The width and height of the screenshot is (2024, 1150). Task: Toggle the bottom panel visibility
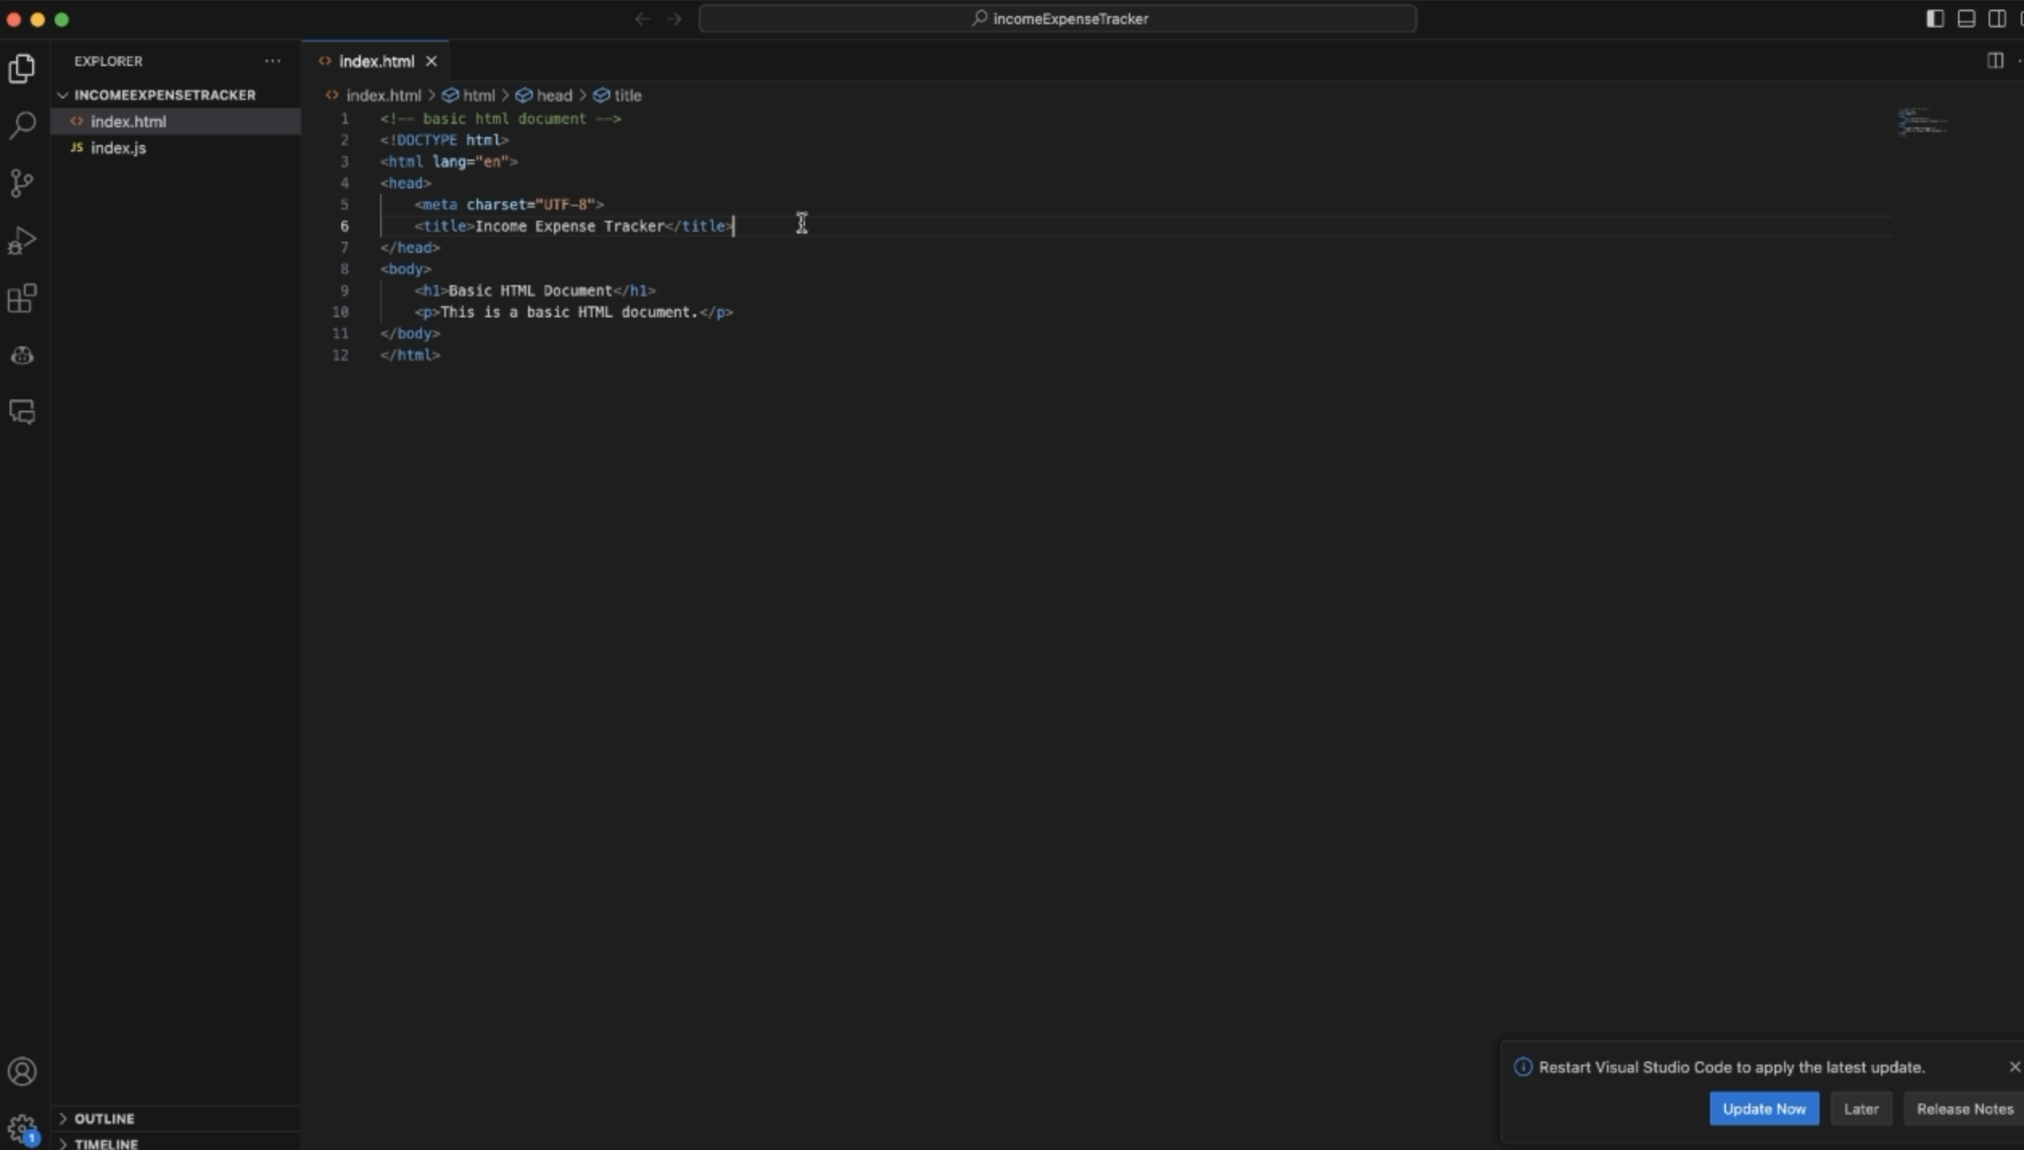click(x=1966, y=19)
